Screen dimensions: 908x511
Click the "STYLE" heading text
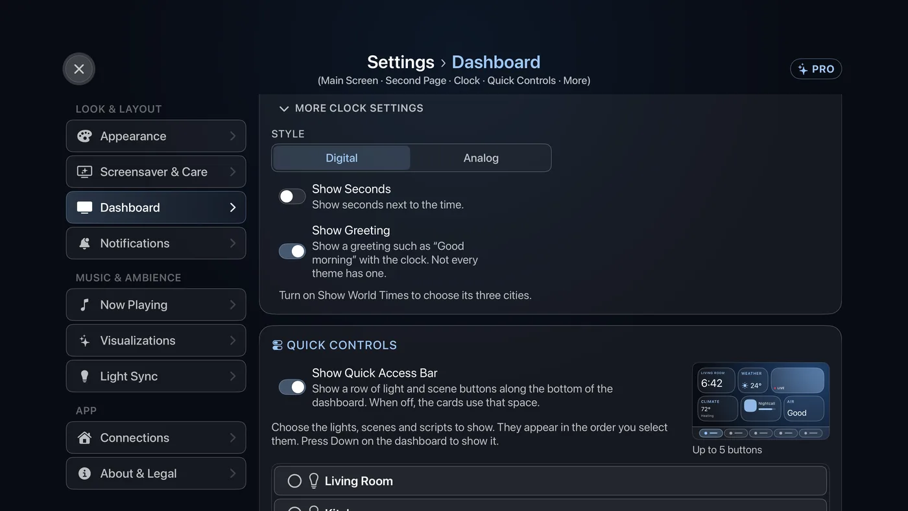288,134
